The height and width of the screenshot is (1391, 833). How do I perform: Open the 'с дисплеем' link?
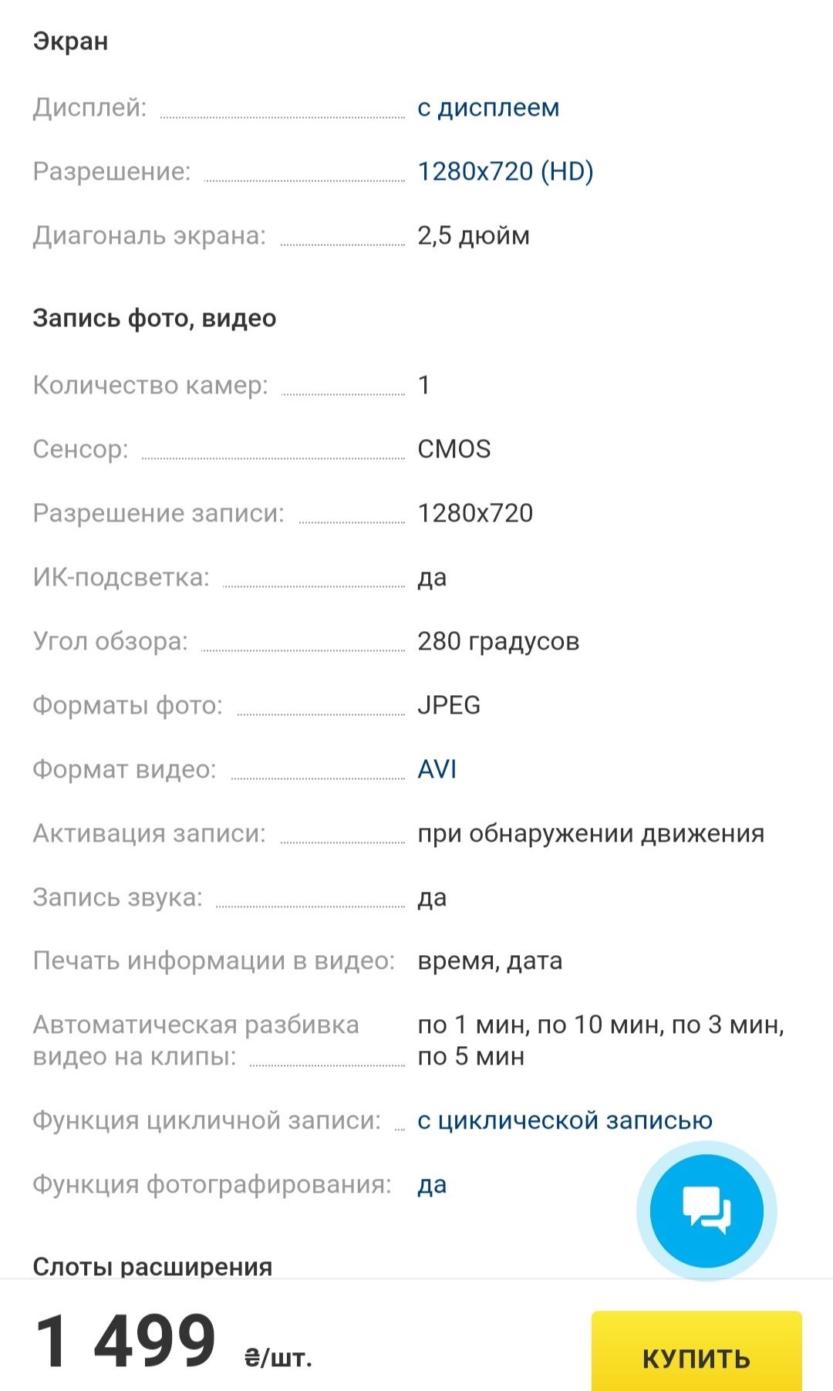[x=488, y=107]
